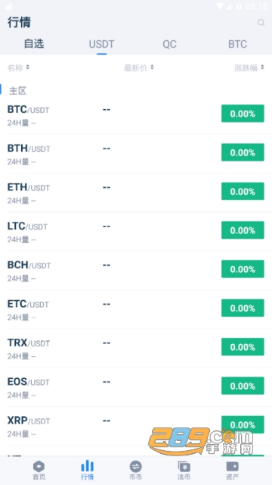Sort by 名称 arrow icon
The image size is (272, 485).
pos(28,67)
